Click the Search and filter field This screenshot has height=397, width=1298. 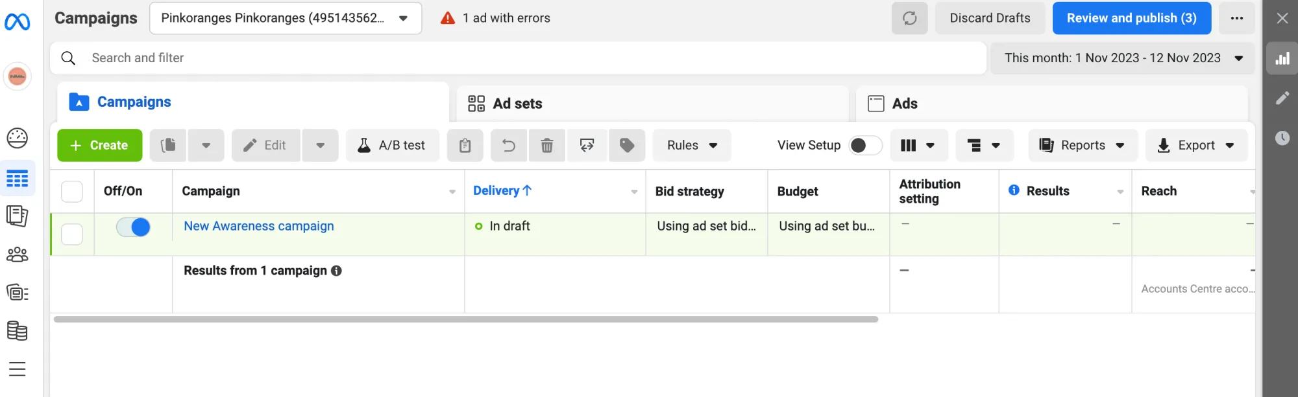[x=519, y=58]
